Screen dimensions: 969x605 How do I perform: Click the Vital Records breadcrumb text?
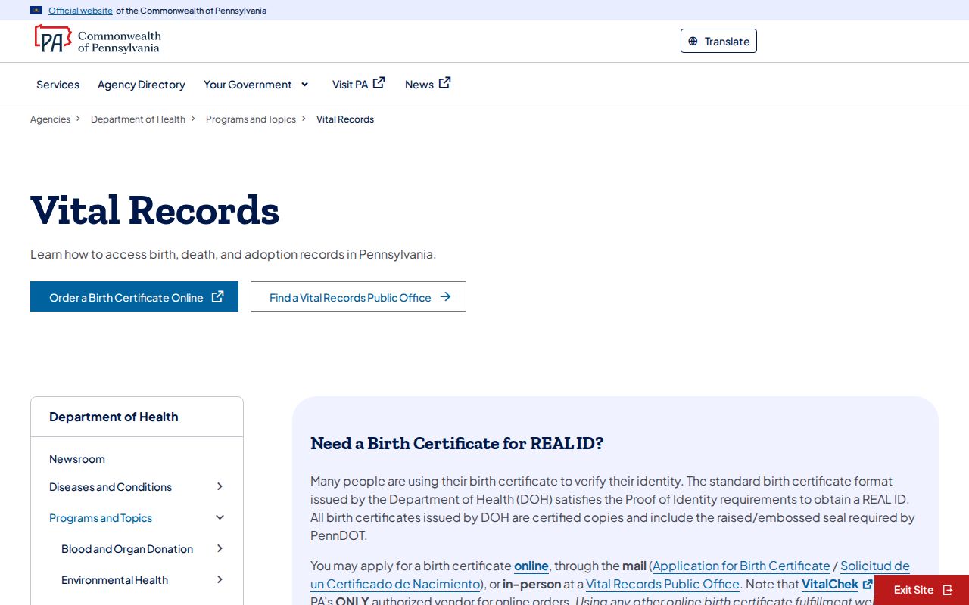pos(345,119)
